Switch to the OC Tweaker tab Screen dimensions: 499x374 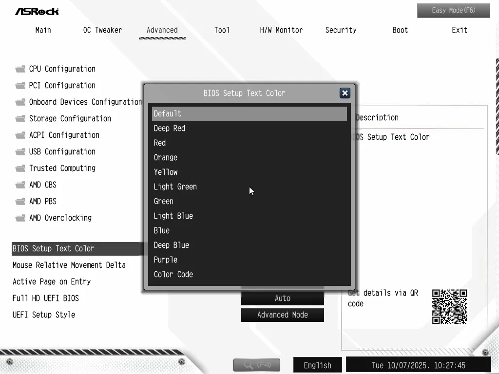(x=102, y=30)
